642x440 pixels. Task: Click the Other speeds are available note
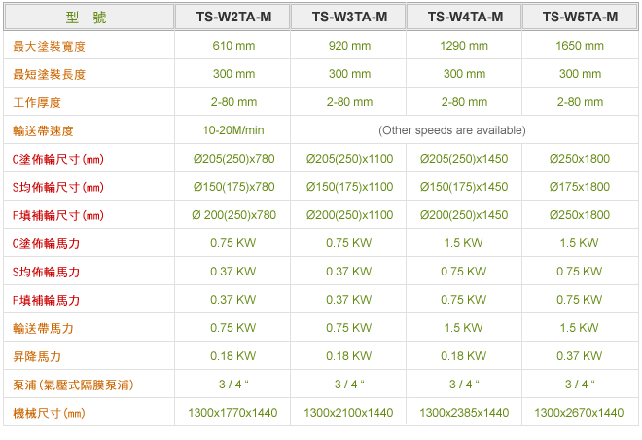[452, 130]
